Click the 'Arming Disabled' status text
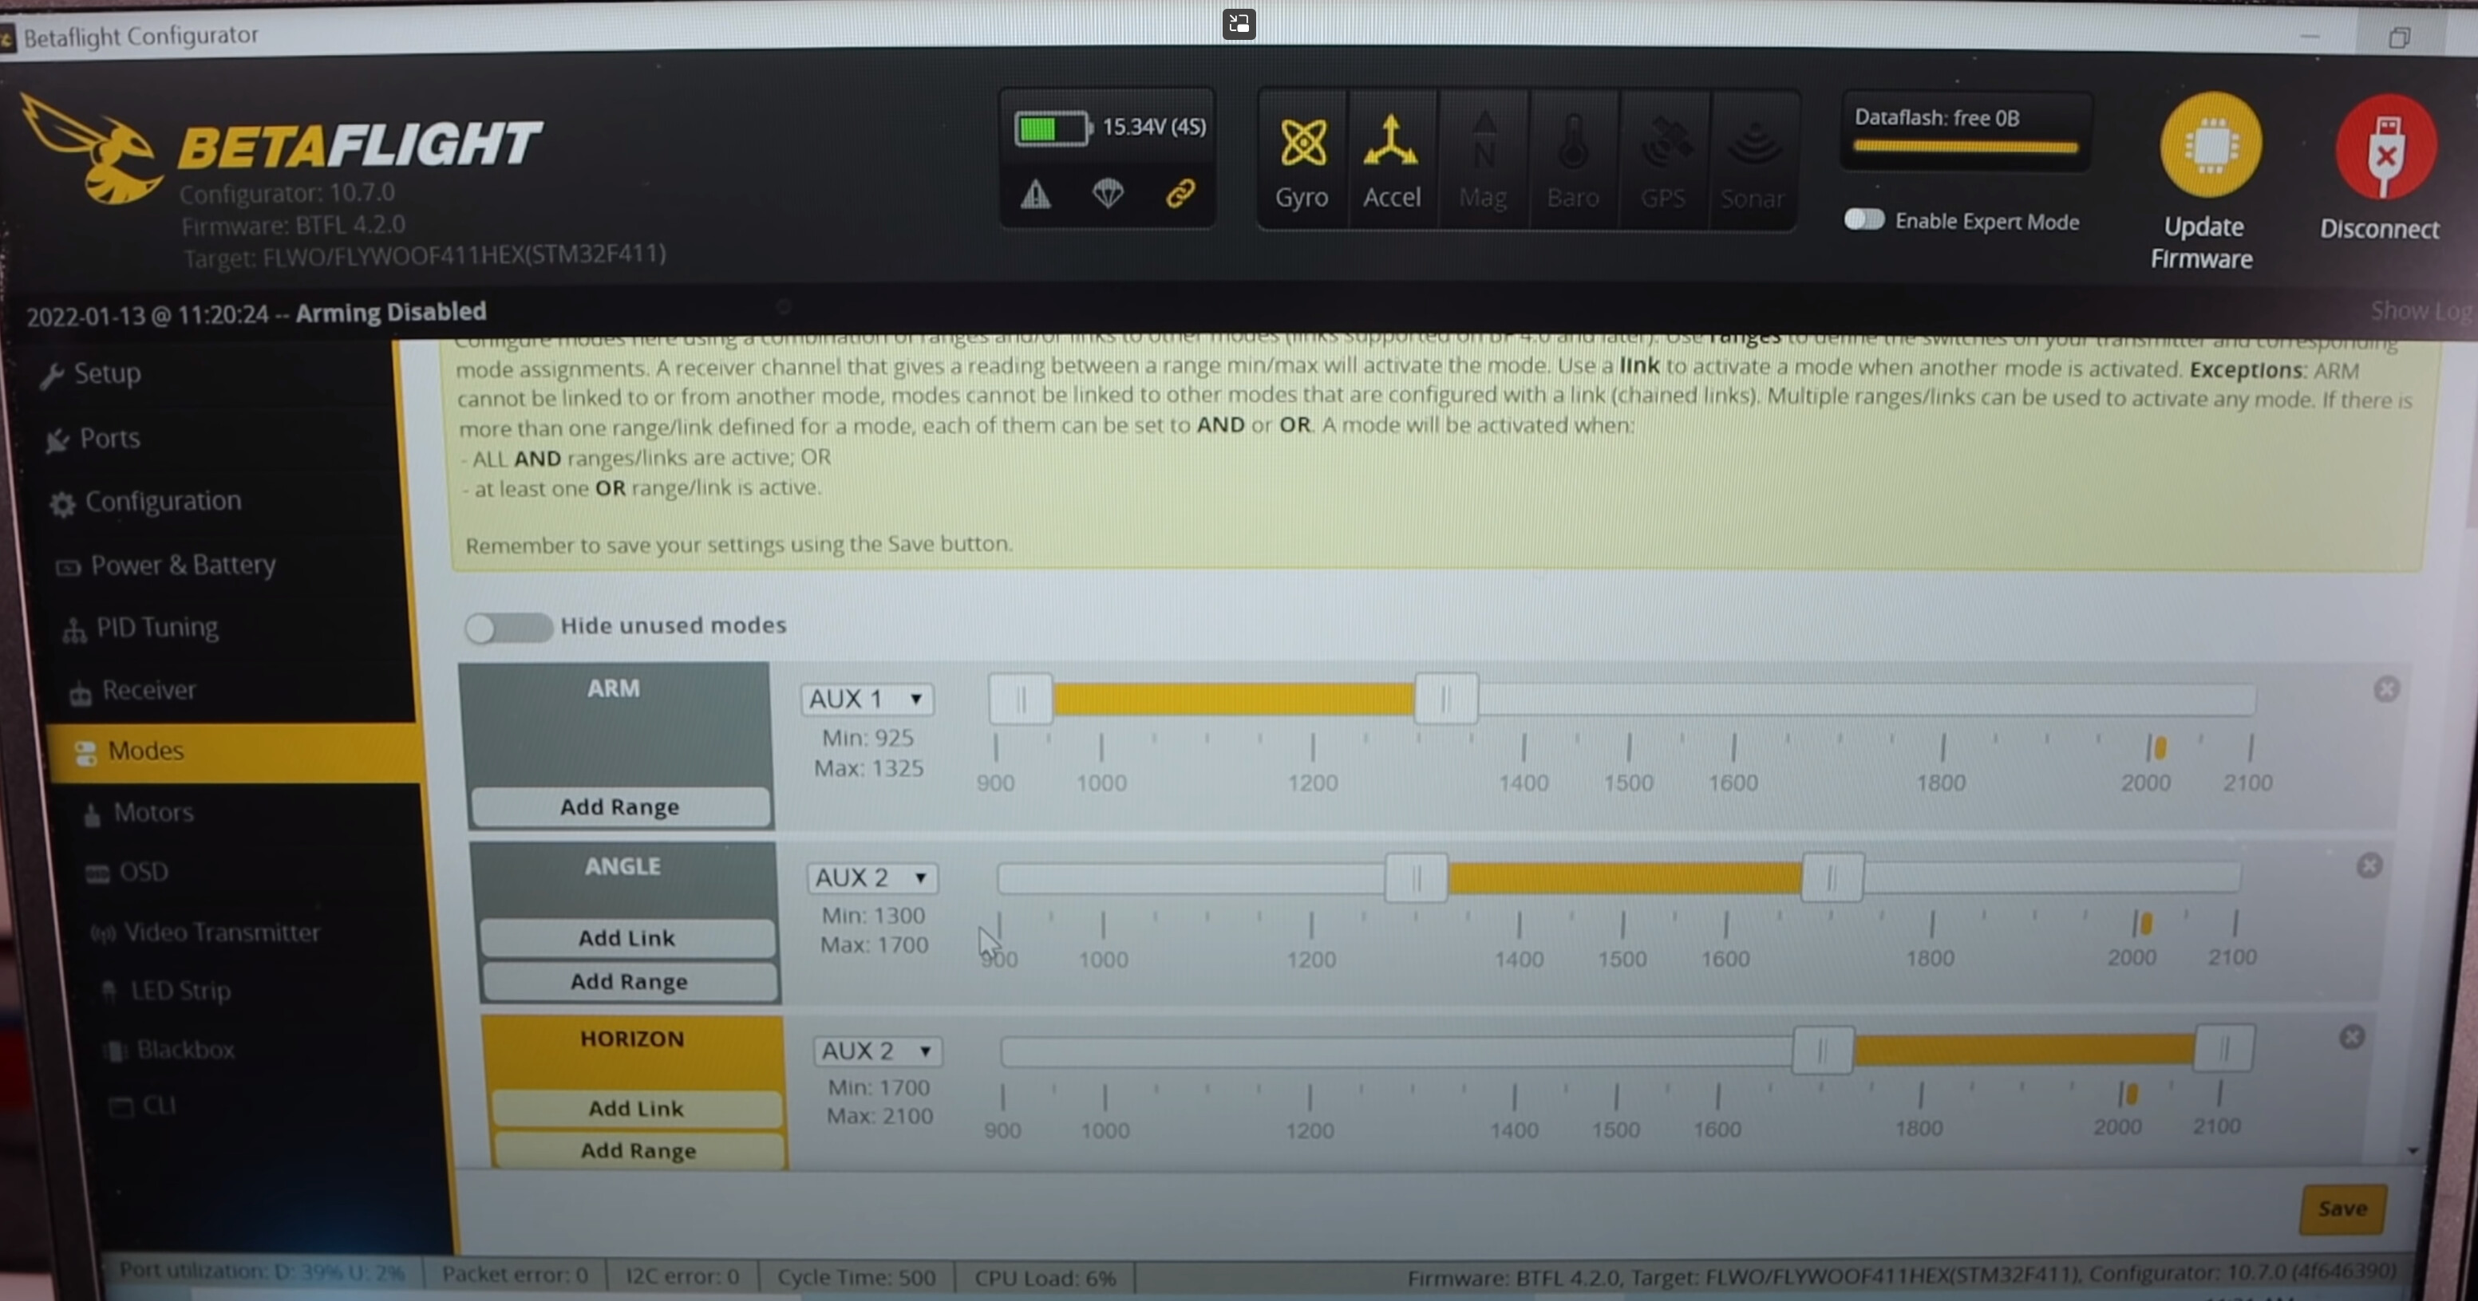The image size is (2478, 1301). coord(390,313)
